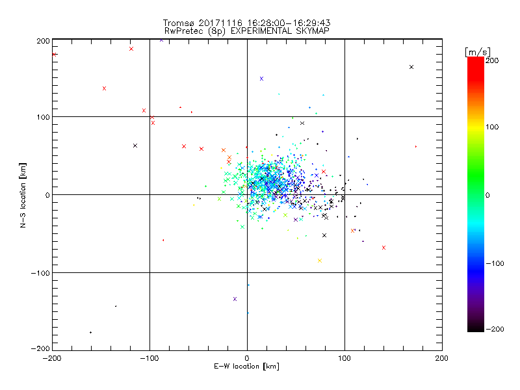
Task: Click the x-axis tick label '200'
Action: tap(442, 358)
